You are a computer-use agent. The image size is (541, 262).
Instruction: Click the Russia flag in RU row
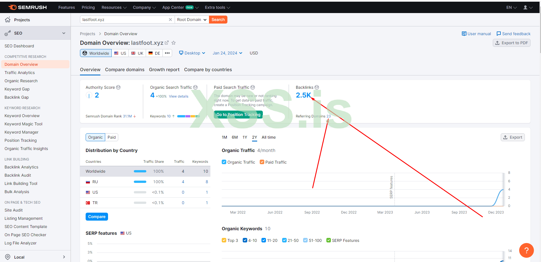click(x=88, y=182)
